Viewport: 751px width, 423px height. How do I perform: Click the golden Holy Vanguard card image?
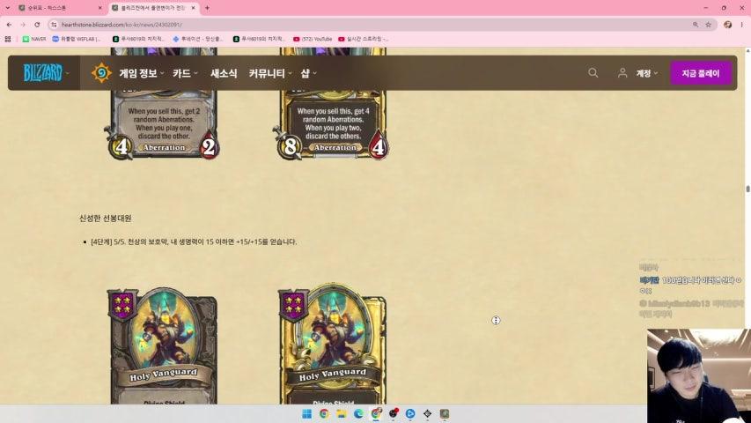(333, 344)
